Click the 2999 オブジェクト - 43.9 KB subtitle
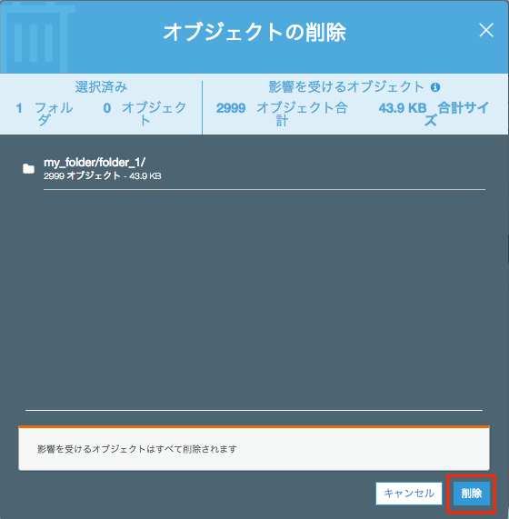 (x=103, y=175)
